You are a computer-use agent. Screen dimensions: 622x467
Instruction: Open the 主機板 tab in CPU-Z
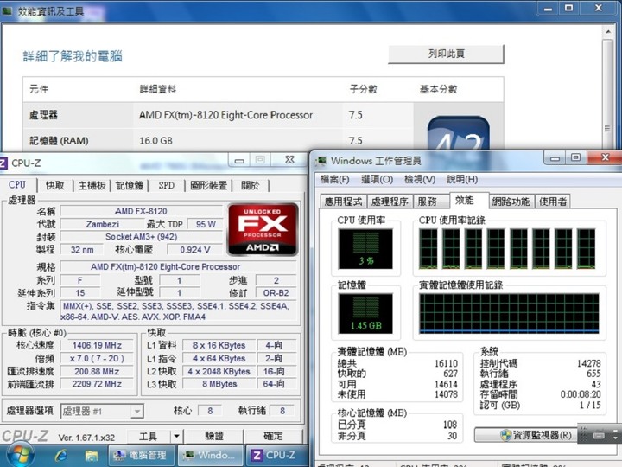pyautogui.click(x=92, y=185)
